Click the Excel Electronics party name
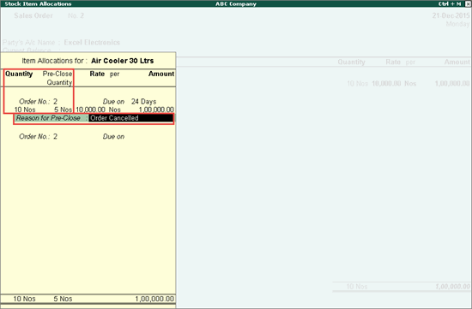 (x=92, y=42)
